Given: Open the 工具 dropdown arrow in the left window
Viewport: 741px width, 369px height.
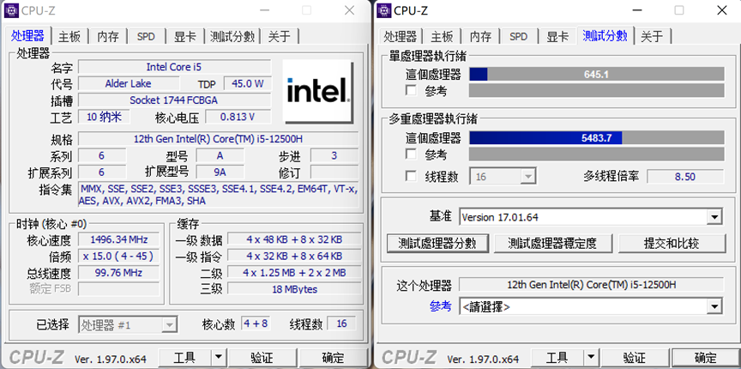Looking at the screenshot, I should [218, 358].
